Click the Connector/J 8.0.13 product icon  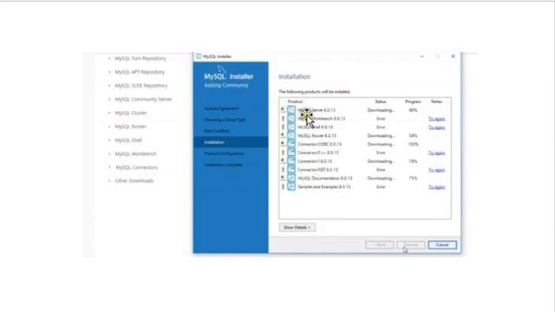pyautogui.click(x=291, y=161)
